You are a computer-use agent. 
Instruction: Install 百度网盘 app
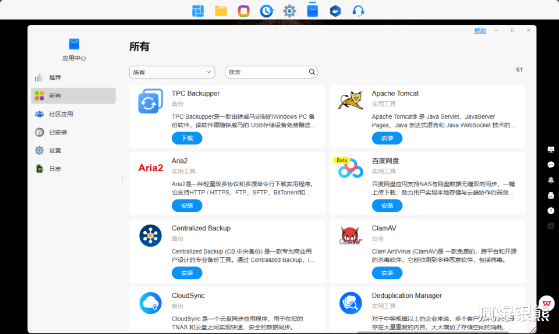click(x=387, y=205)
